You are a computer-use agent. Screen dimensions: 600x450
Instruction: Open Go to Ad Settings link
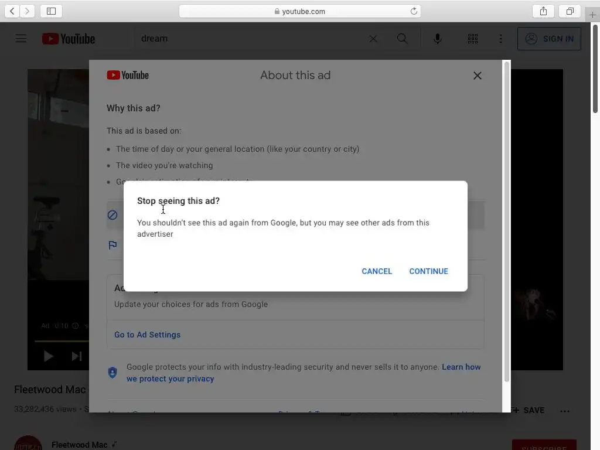[x=147, y=335]
